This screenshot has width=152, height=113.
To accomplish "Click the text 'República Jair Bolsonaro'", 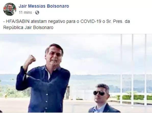I will tap(28, 28).
